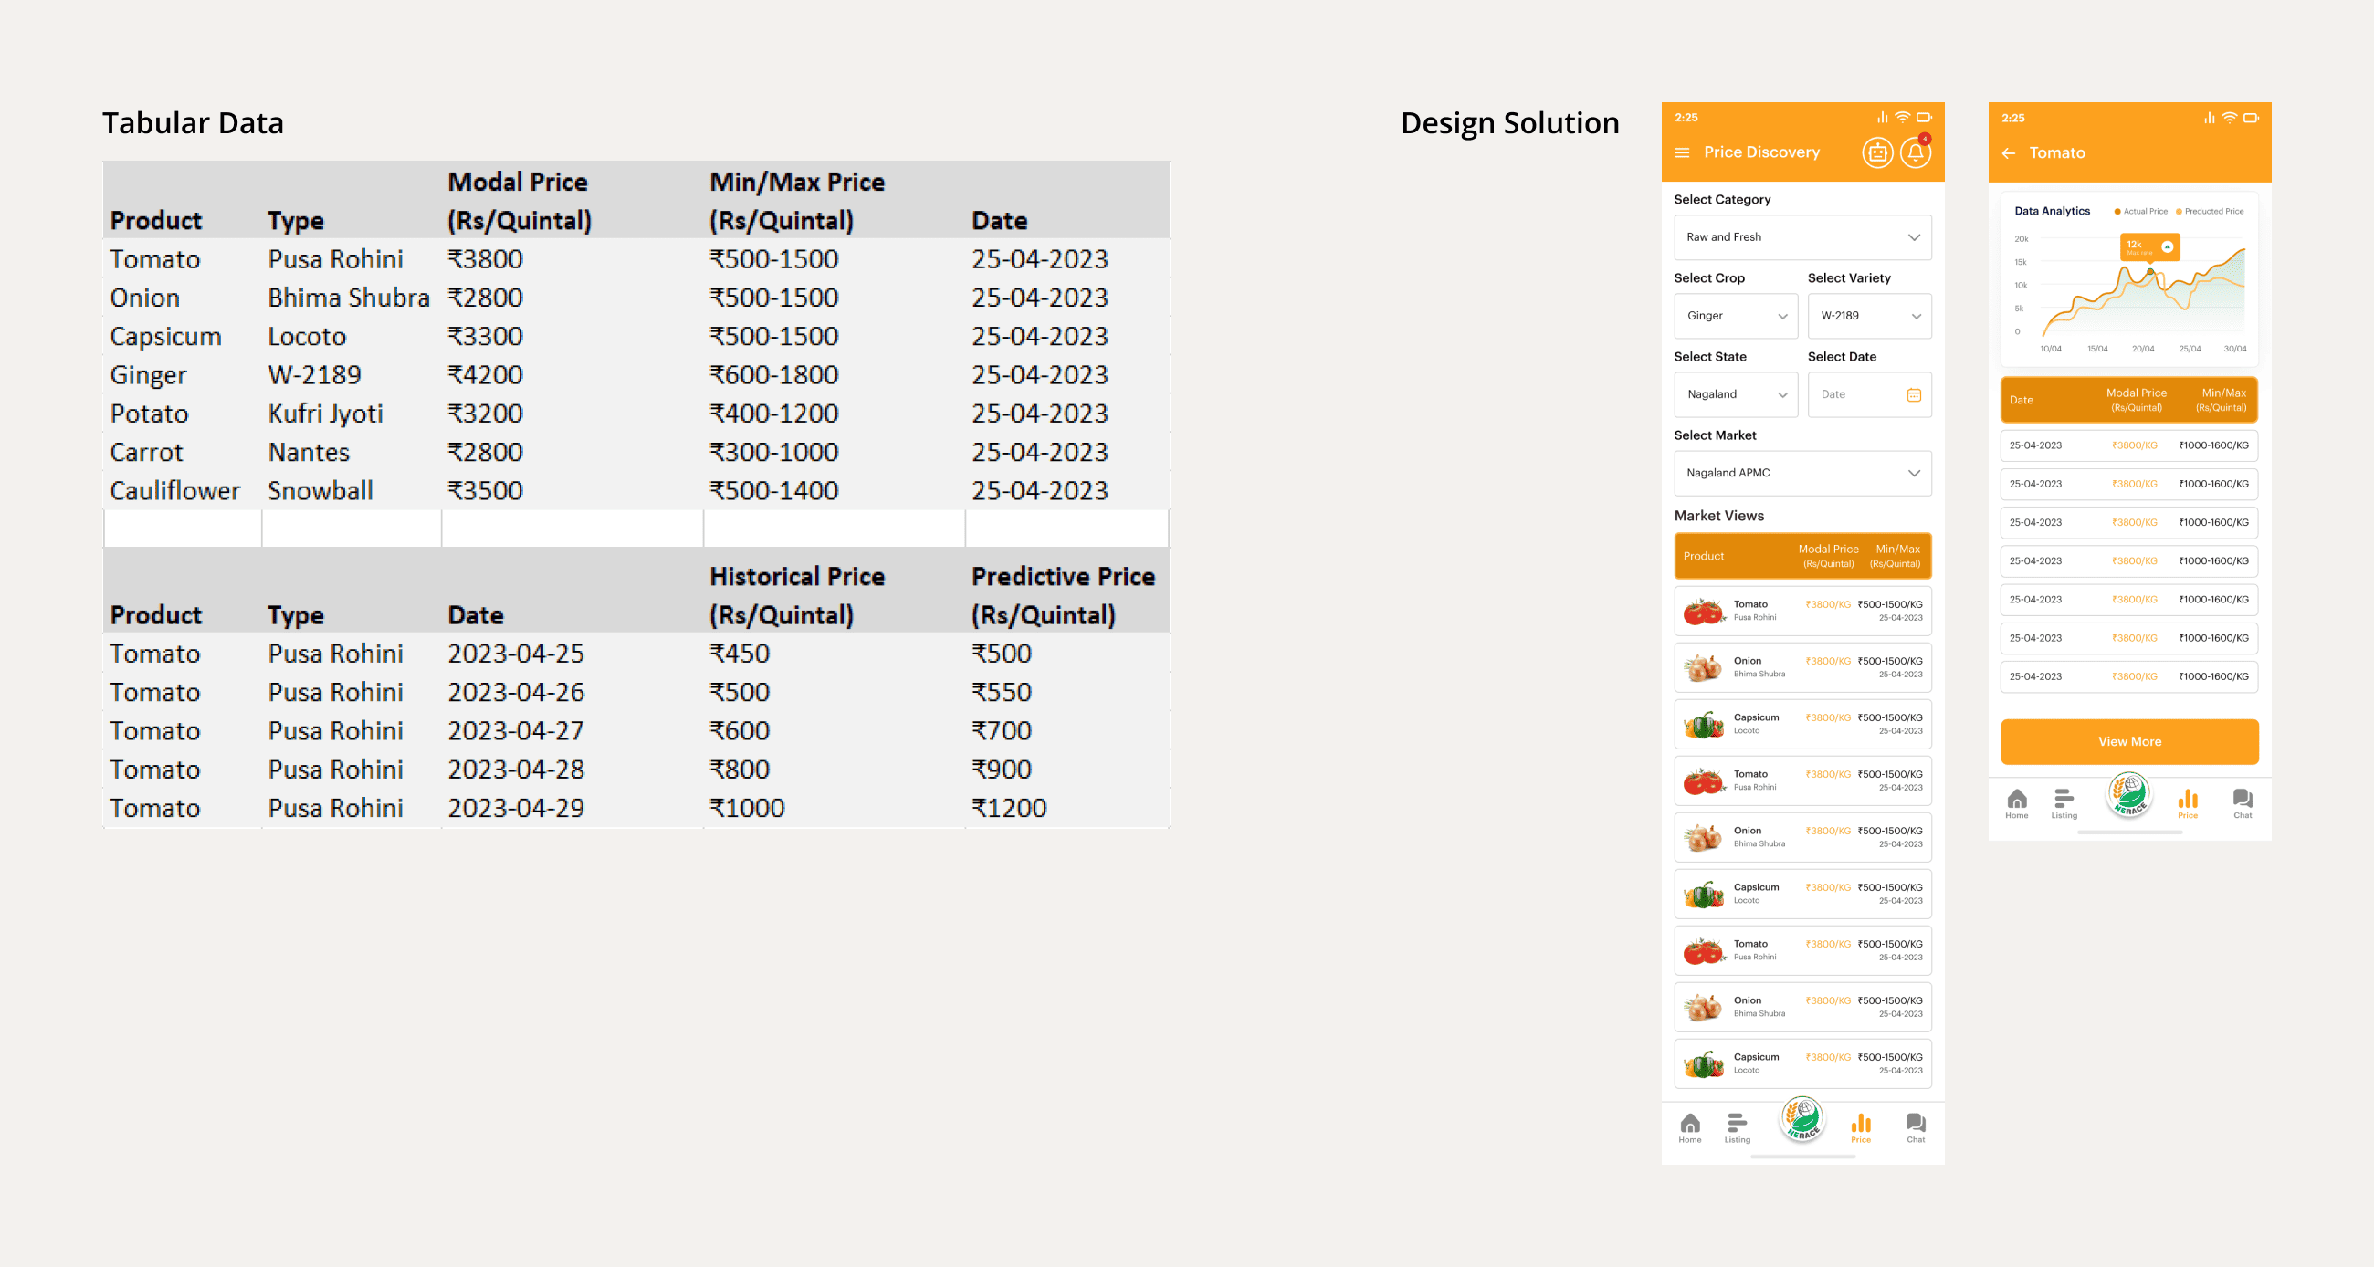Open the calendar icon in date field
Viewport: 2374px width, 1267px height.
click(1913, 394)
